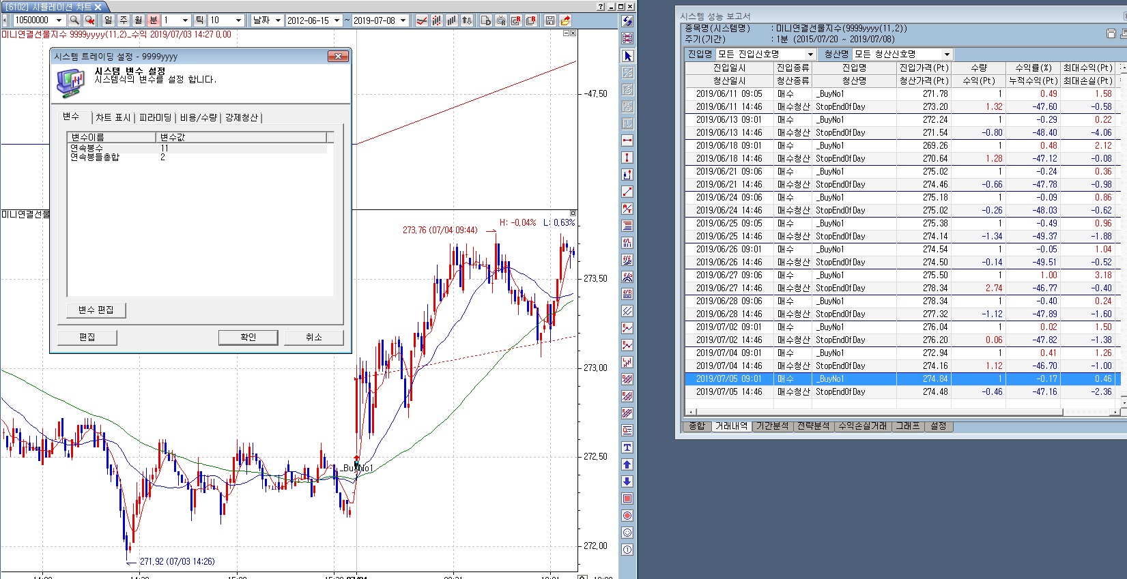Switch to the 피라미딩 tab
The height and width of the screenshot is (579, 1127).
(155, 117)
